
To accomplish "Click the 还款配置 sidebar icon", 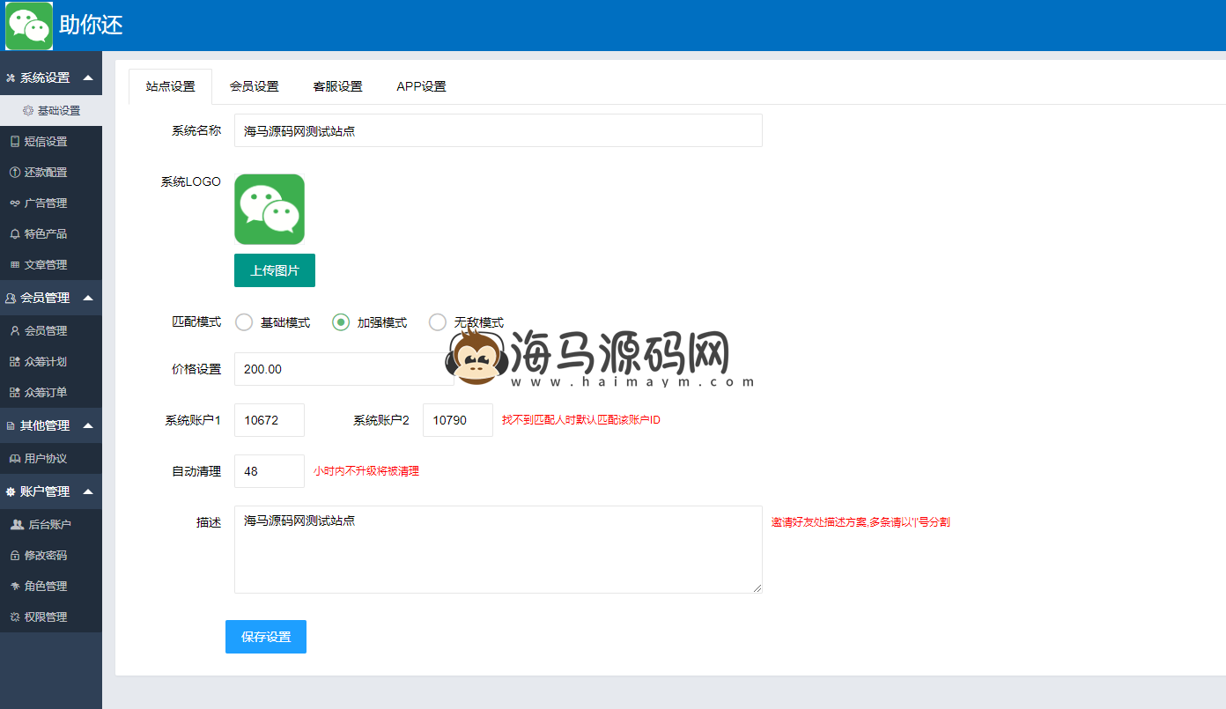I will click(x=14, y=173).
